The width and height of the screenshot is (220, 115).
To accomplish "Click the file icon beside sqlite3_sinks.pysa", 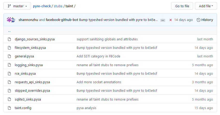I will pyautogui.click(x=9, y=99).
